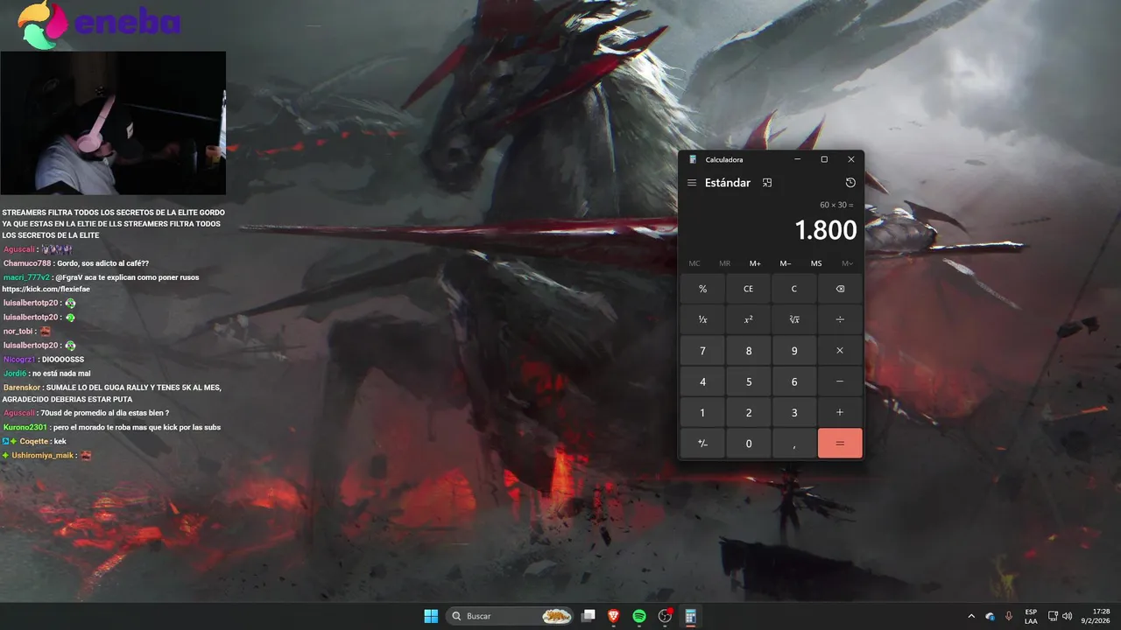This screenshot has height=630, width=1121.
Task: Click the equals key
Action: click(x=840, y=444)
